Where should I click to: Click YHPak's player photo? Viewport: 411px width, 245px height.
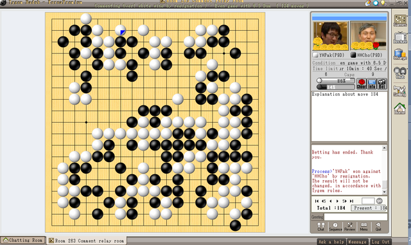(330, 36)
